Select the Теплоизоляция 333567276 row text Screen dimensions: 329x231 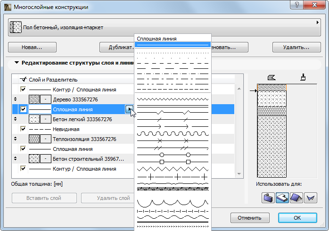[84, 139]
